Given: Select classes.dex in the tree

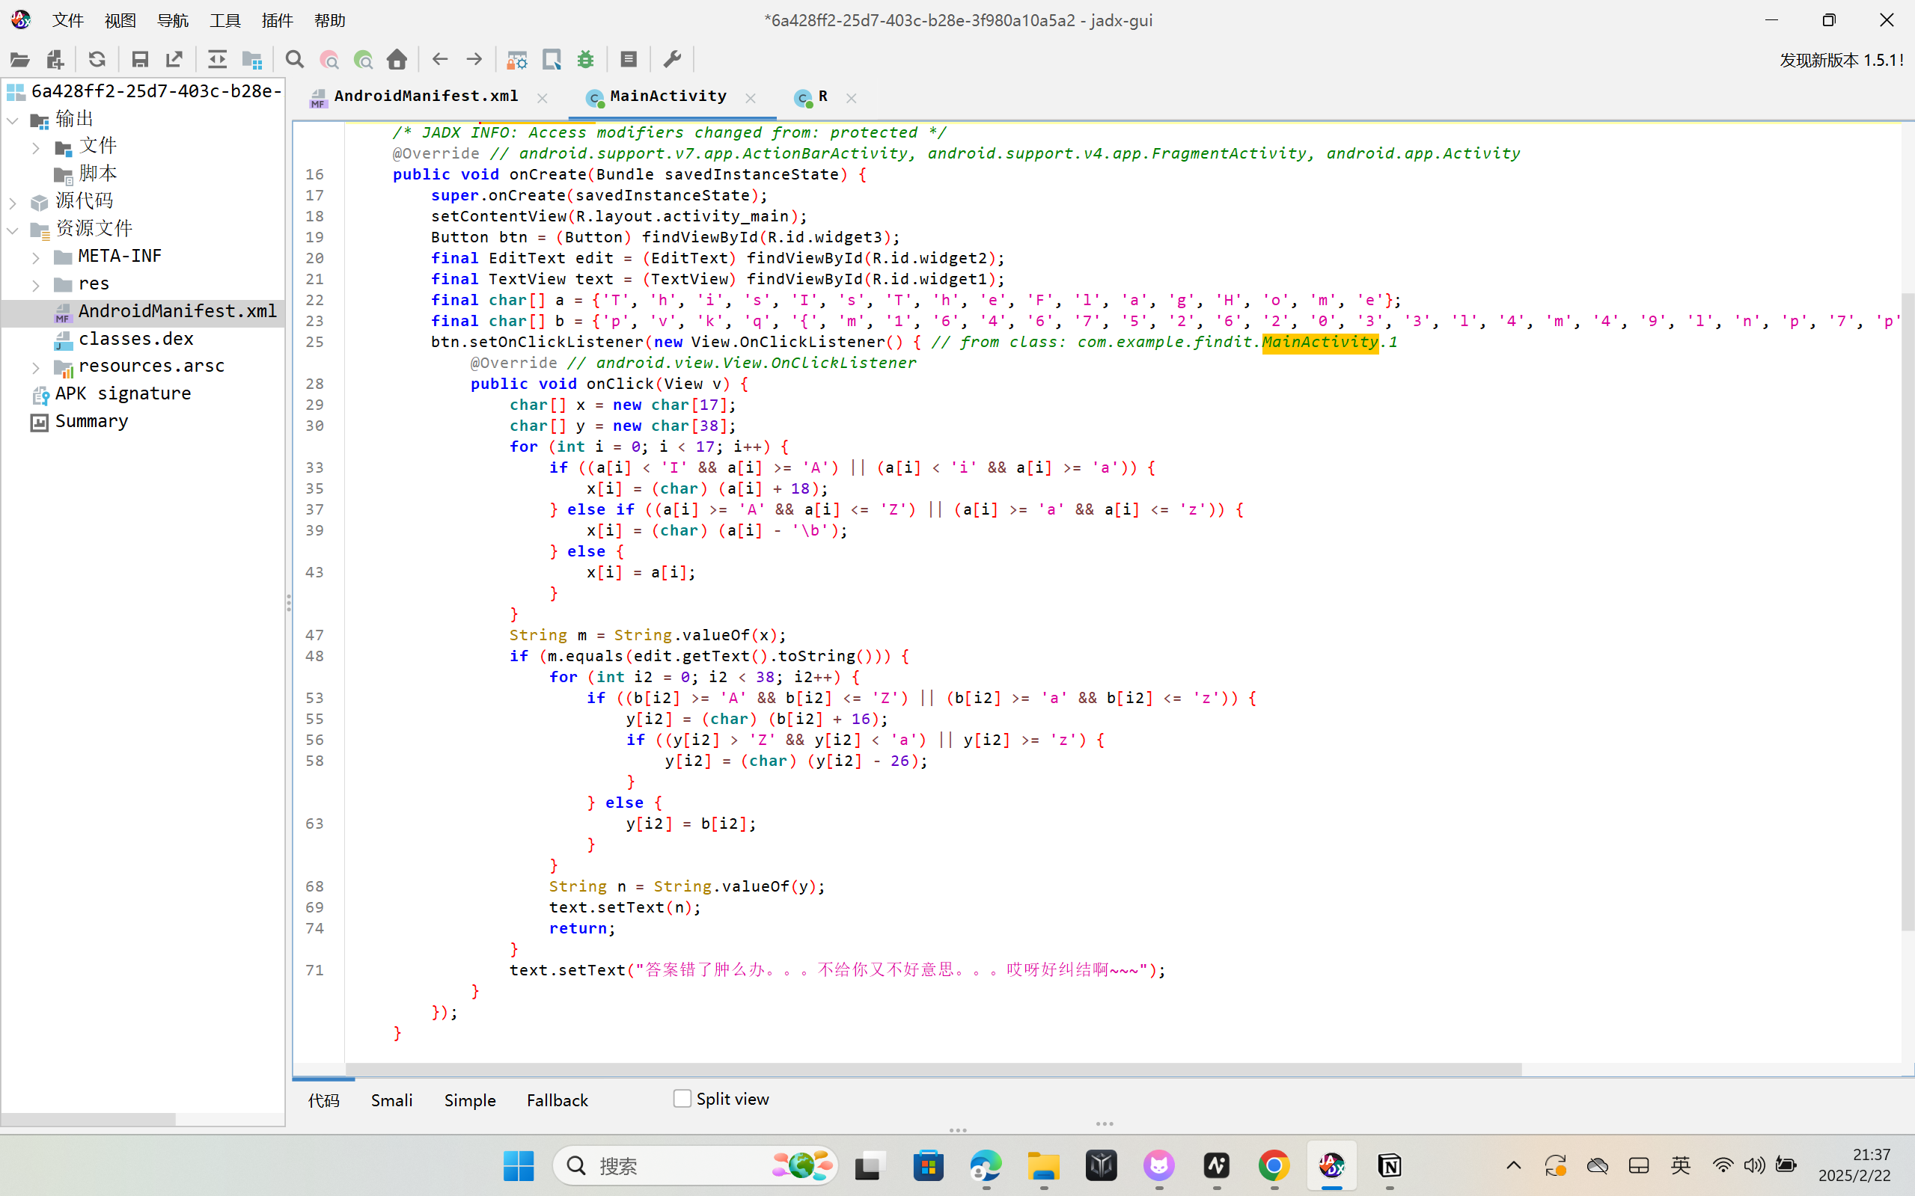Looking at the screenshot, I should [x=136, y=339].
